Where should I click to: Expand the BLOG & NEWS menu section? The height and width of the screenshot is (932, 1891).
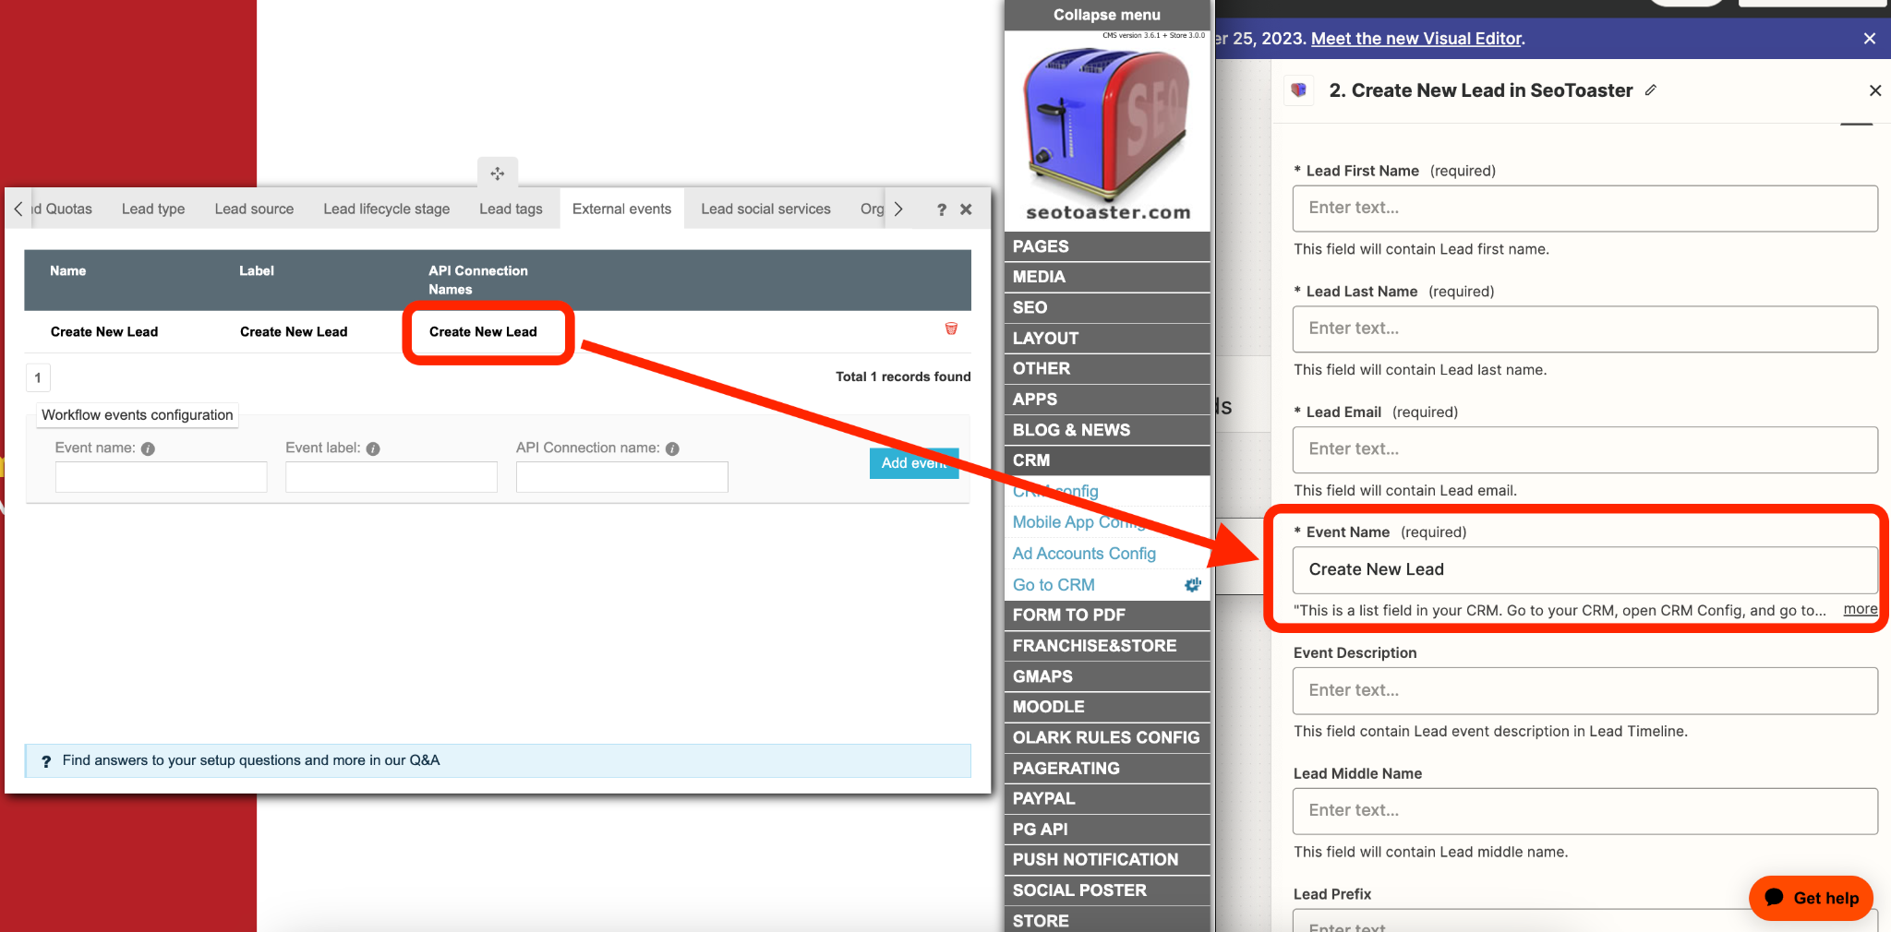1107,430
